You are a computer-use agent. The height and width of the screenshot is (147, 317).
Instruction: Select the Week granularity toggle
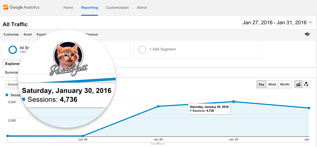coord(272,84)
